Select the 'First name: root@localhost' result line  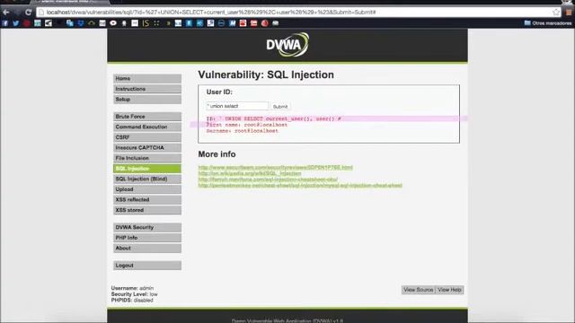pyautogui.click(x=247, y=125)
